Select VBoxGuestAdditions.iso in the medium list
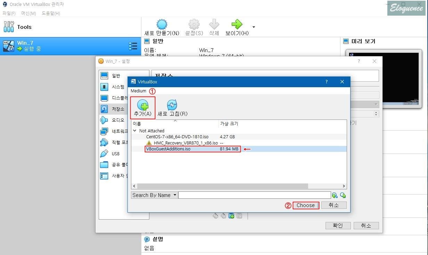Screen dimensions: 428x255 click(x=239, y=149)
